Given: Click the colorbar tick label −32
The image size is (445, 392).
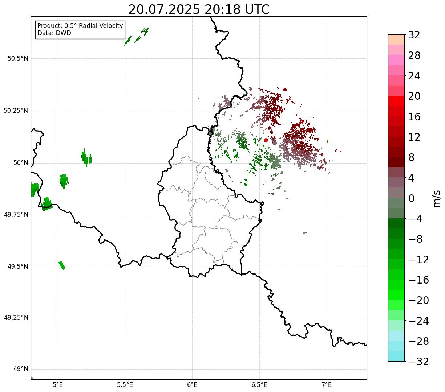Looking at the screenshot, I should coord(418,362).
